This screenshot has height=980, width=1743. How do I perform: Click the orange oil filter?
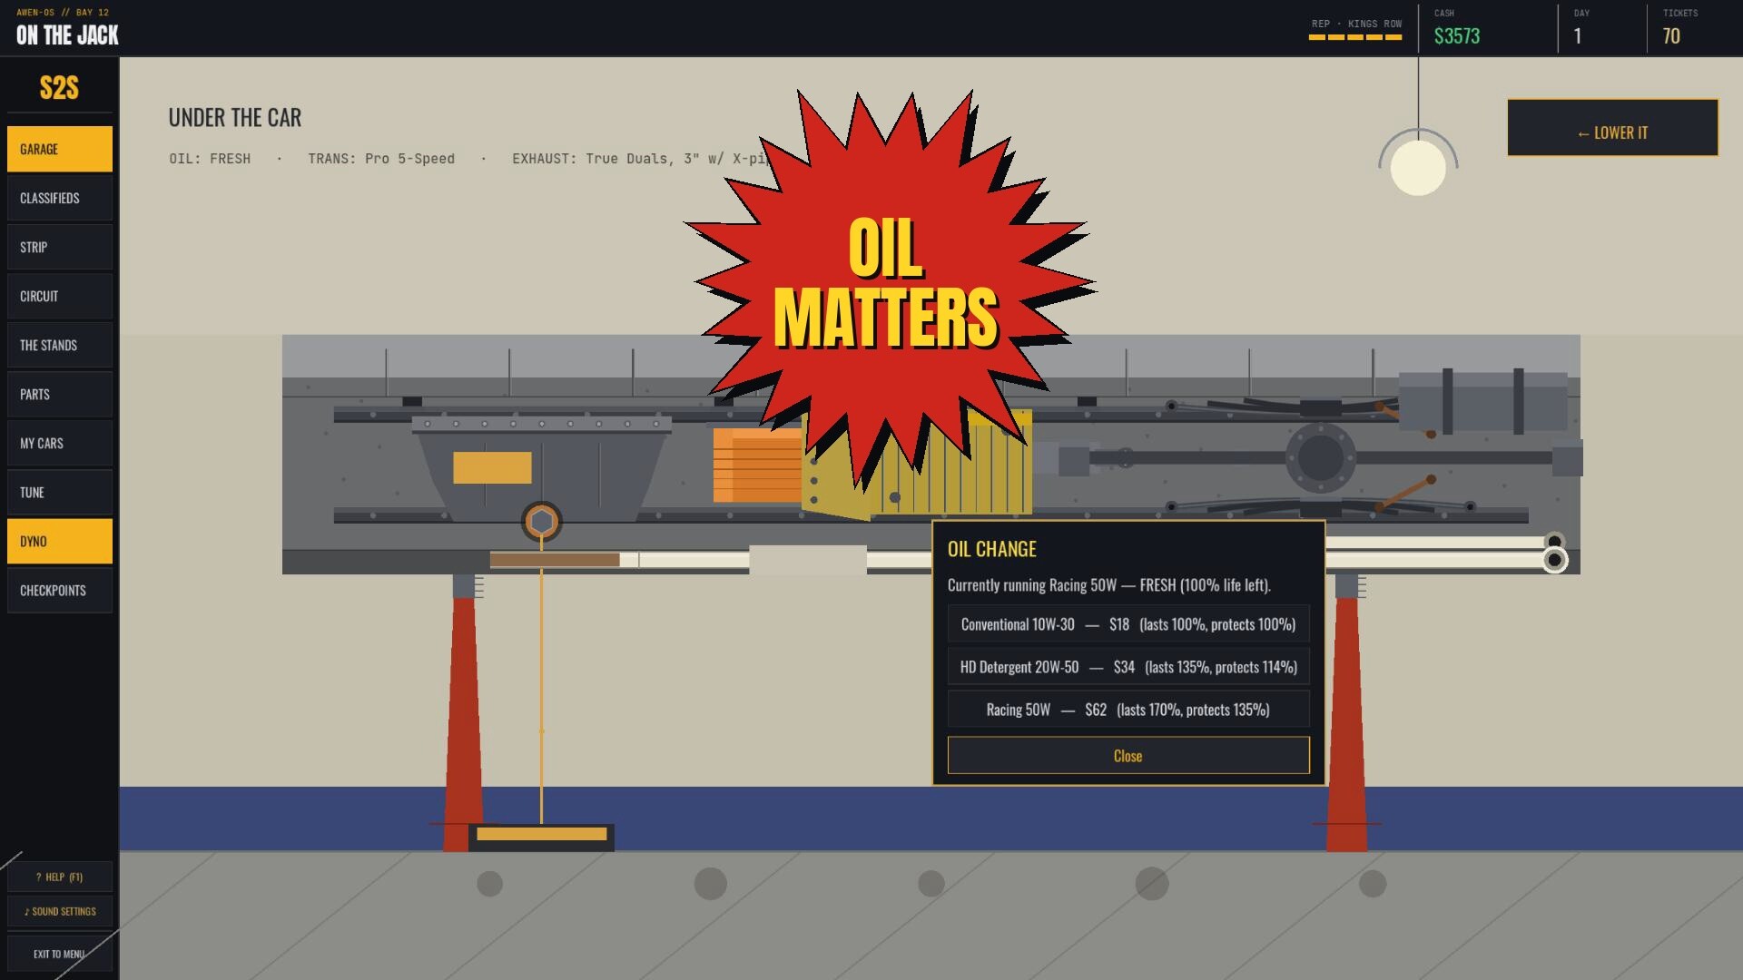click(x=758, y=465)
